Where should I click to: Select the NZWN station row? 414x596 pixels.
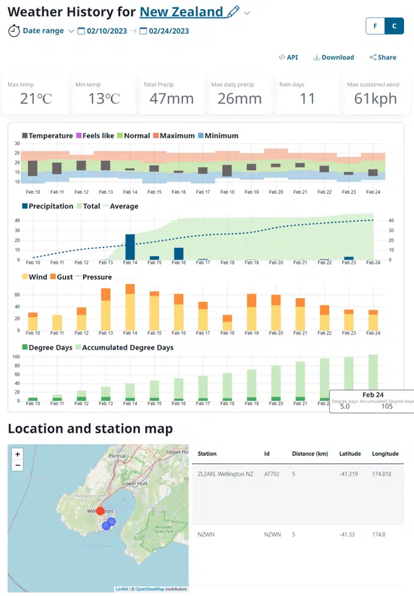(x=206, y=534)
